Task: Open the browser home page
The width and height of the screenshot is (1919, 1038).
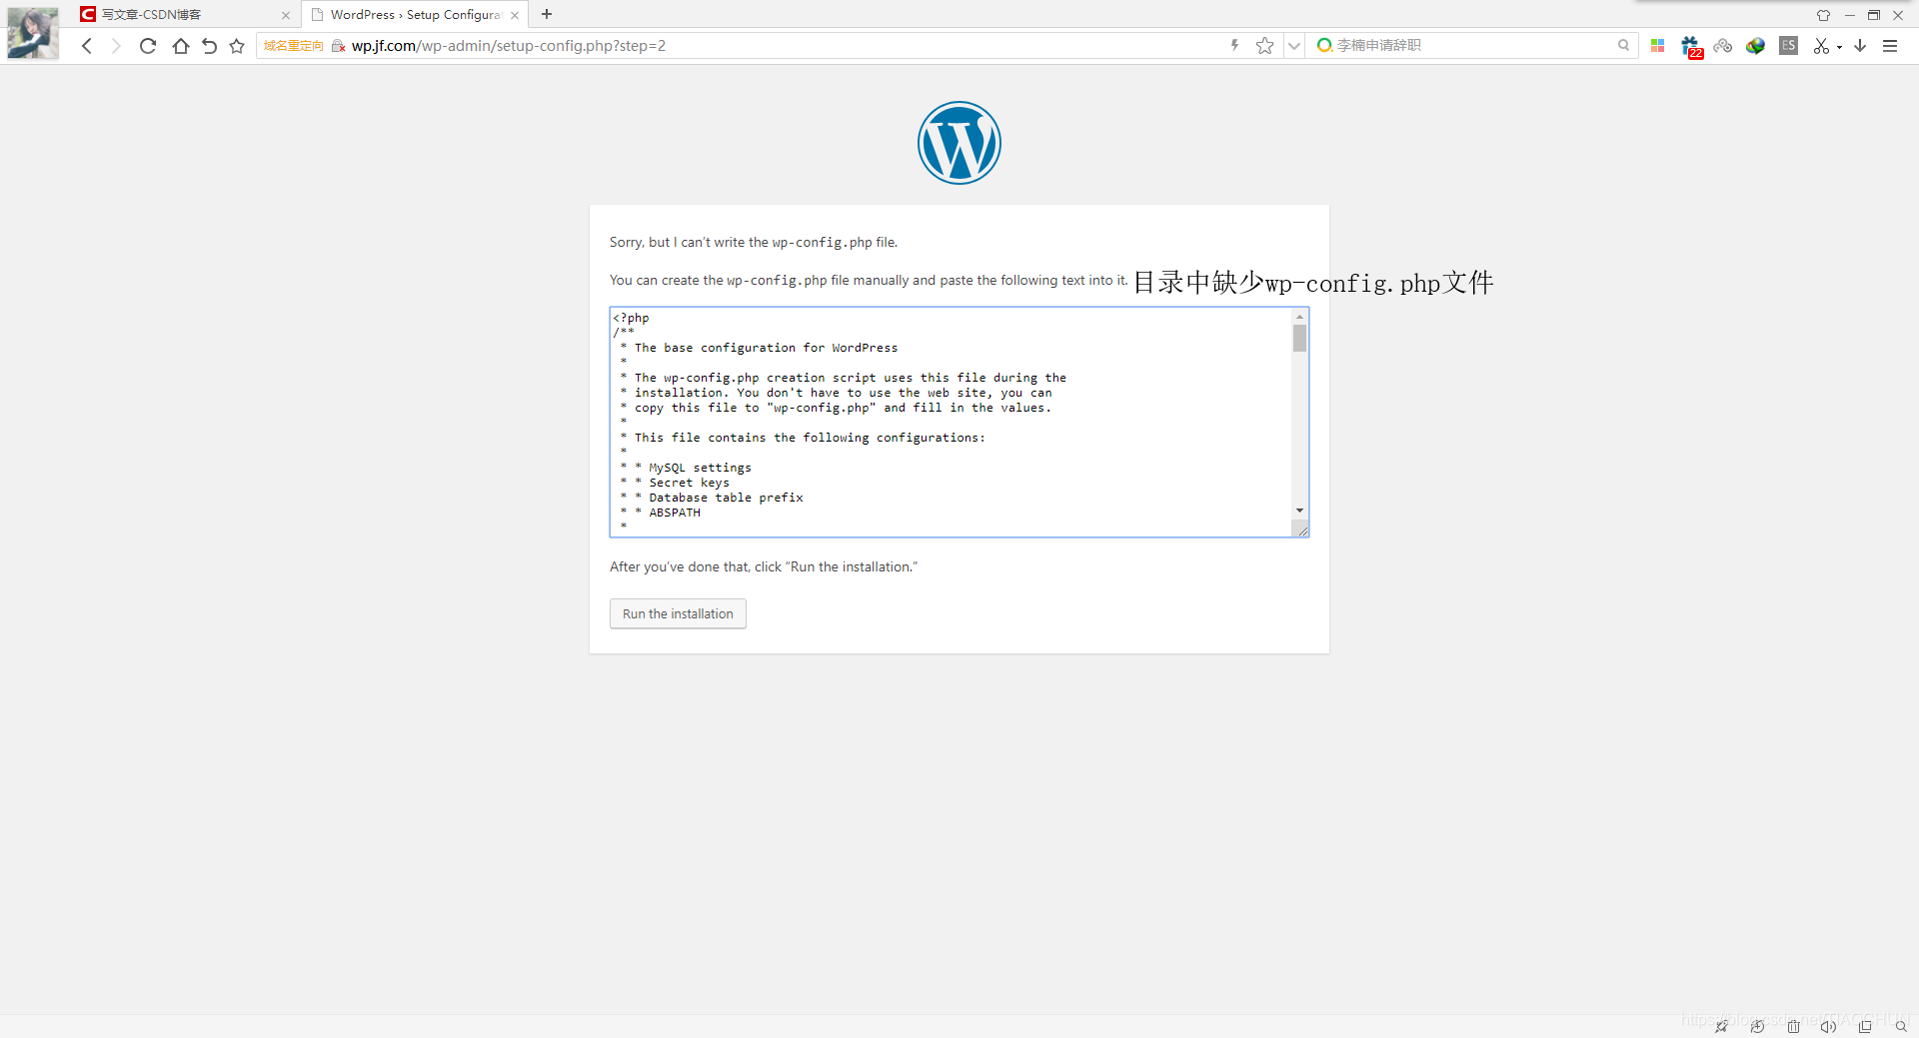Action: (180, 46)
